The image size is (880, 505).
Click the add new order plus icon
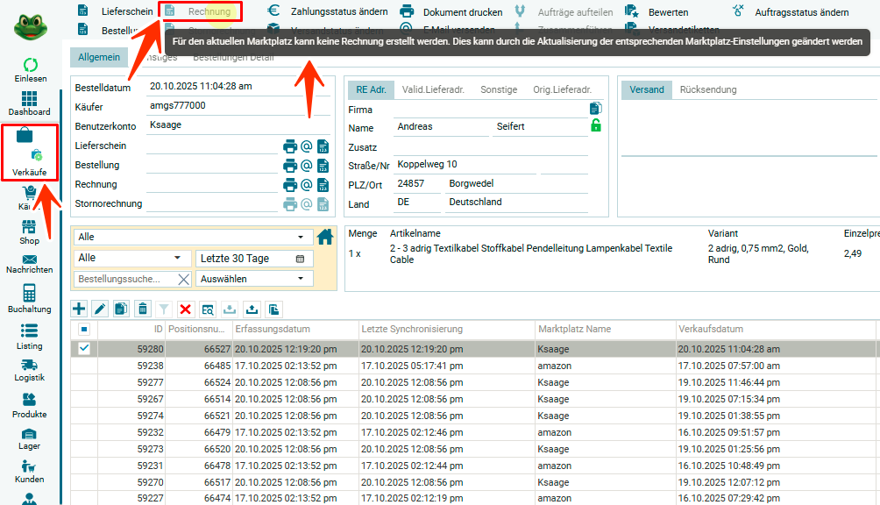(x=79, y=309)
